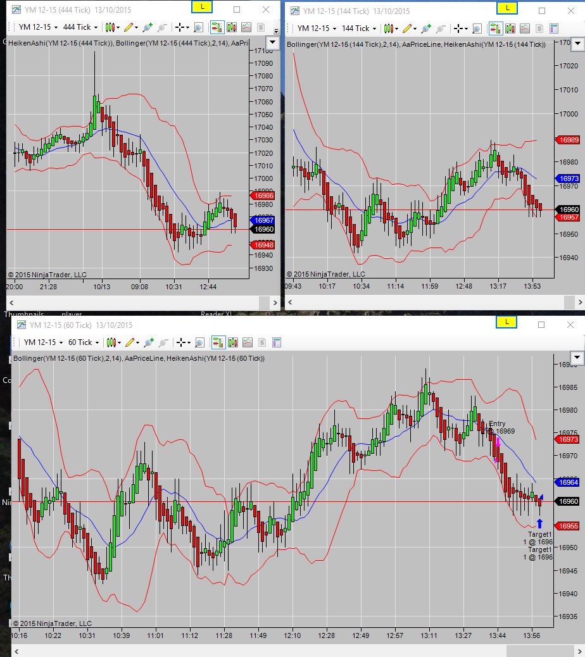Open properties icon in 144 Tick window
585x657 pixels.
554,28
